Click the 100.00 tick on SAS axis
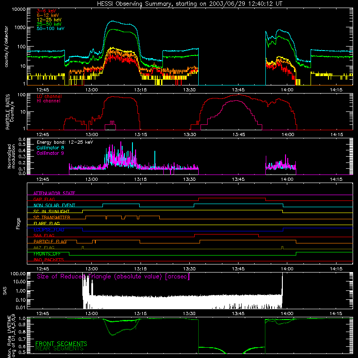358x358 pixels. [x=18, y=273]
